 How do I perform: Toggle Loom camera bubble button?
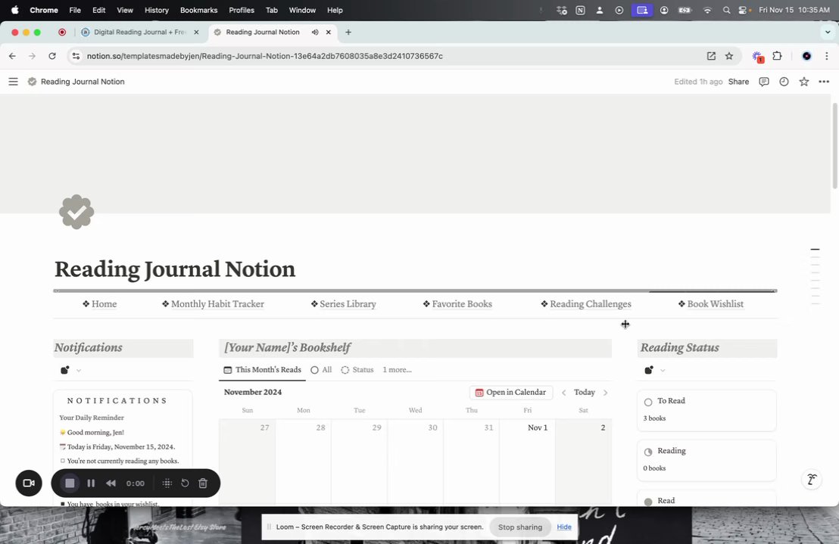[x=29, y=483]
